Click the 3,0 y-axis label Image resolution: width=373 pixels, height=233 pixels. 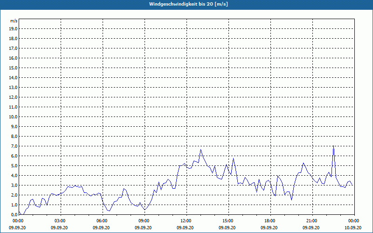pyautogui.click(x=14, y=185)
